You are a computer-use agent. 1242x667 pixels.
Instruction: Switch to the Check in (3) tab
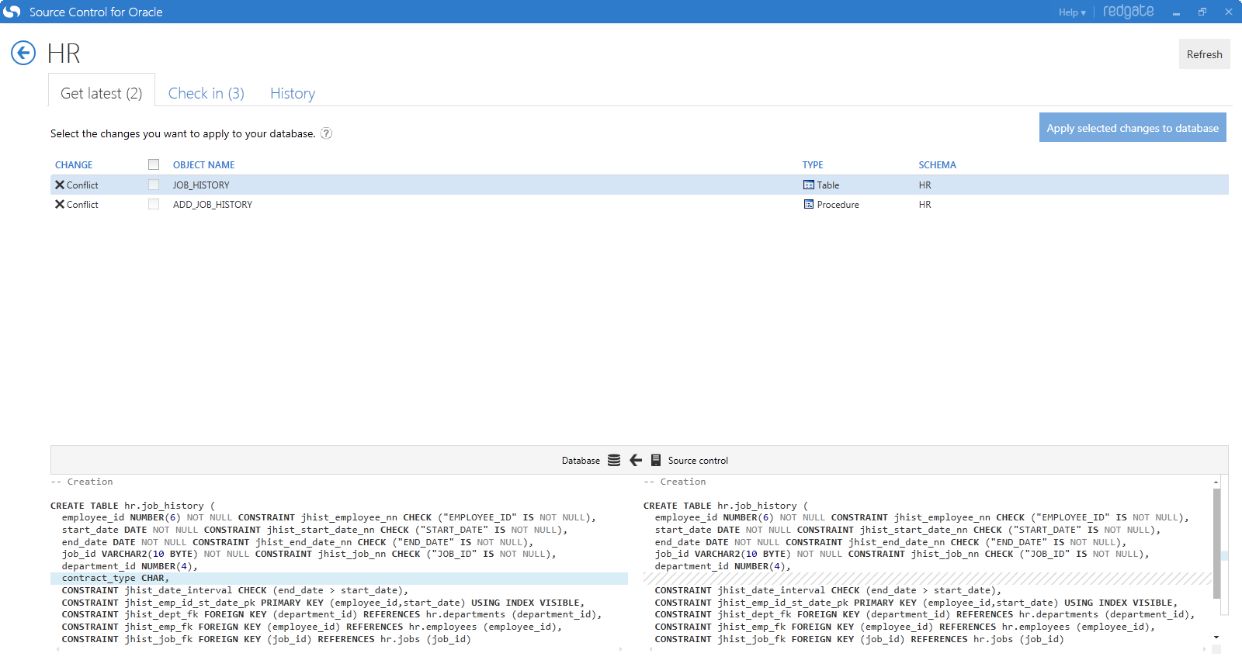coord(206,93)
